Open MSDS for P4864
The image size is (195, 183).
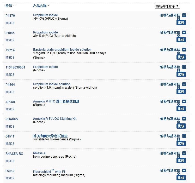pos(10,92)
